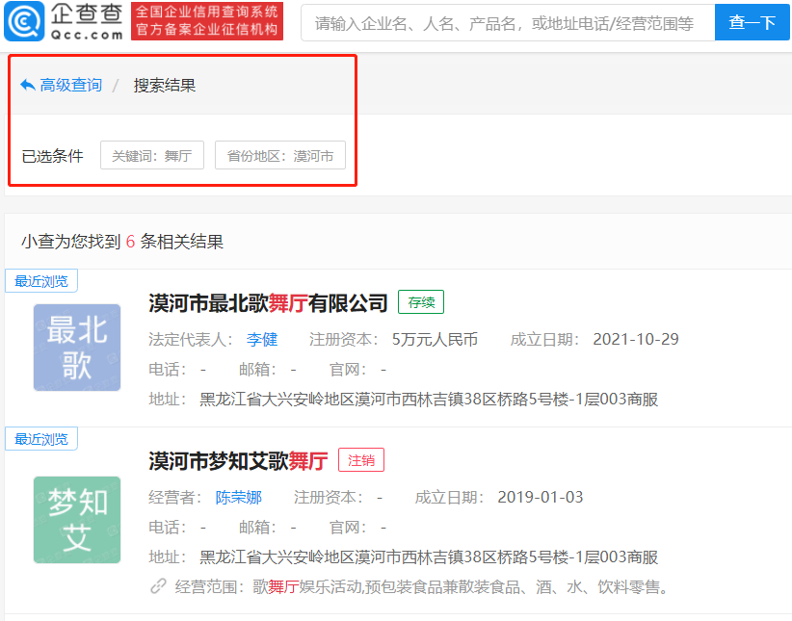Click the Qcc.com logo icon

coord(23,21)
